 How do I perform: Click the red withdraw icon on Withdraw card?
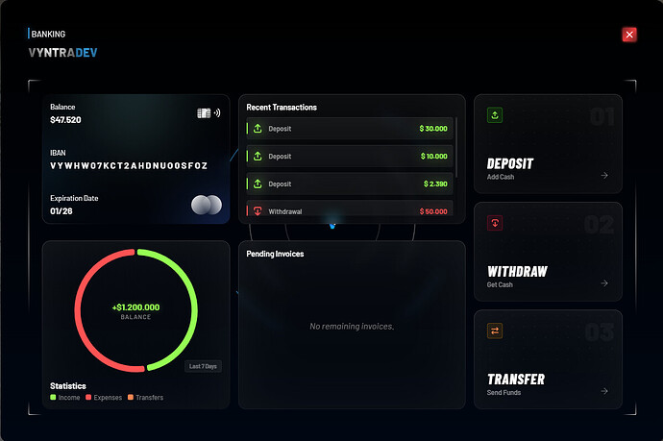point(495,223)
